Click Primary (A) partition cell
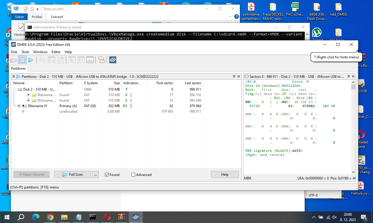The height and width of the screenshot is (223, 373). [x=68, y=106]
